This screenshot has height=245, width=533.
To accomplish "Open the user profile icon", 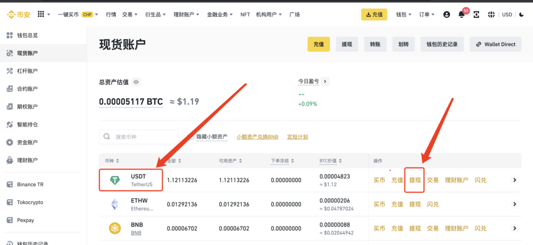I will [447, 15].
